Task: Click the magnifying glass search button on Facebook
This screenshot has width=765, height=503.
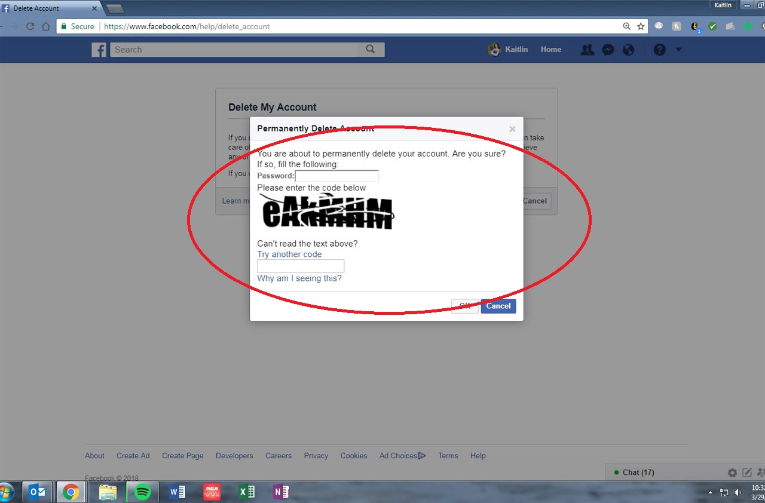Action: click(x=371, y=50)
